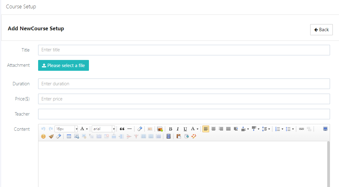Open the font color picker dropdown

(197, 129)
